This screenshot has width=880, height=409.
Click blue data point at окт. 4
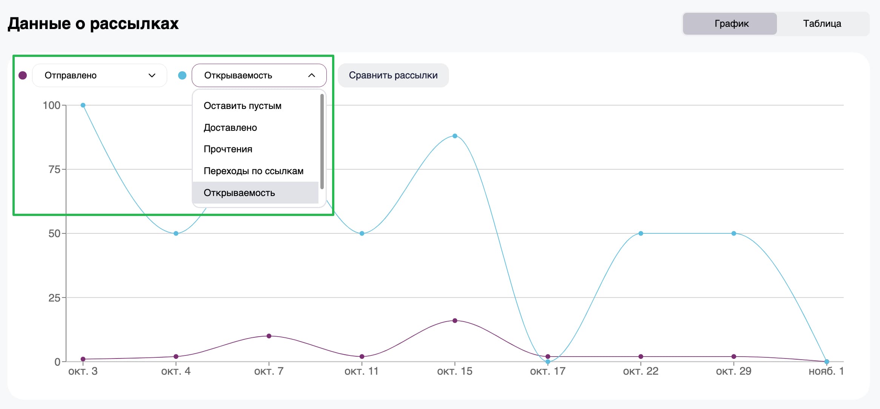[x=176, y=233]
